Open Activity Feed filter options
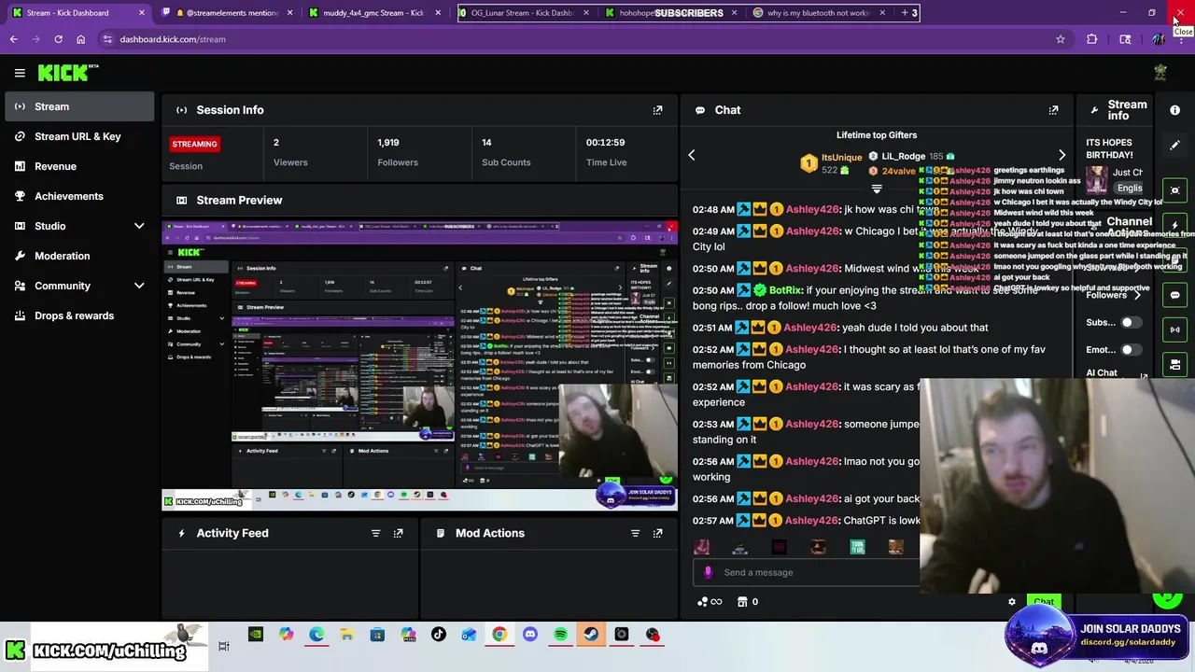This screenshot has width=1195, height=672. (375, 533)
